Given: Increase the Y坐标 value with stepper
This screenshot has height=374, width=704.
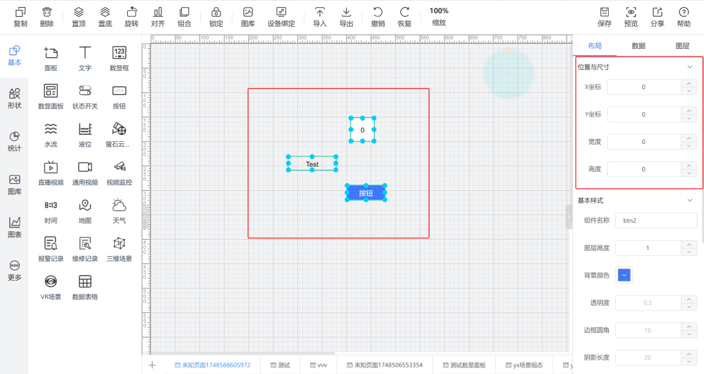Looking at the screenshot, I should tap(689, 111).
